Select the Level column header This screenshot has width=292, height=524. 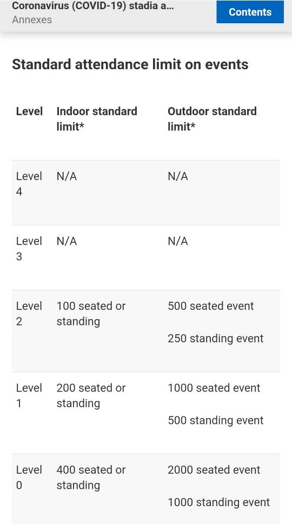pos(29,111)
